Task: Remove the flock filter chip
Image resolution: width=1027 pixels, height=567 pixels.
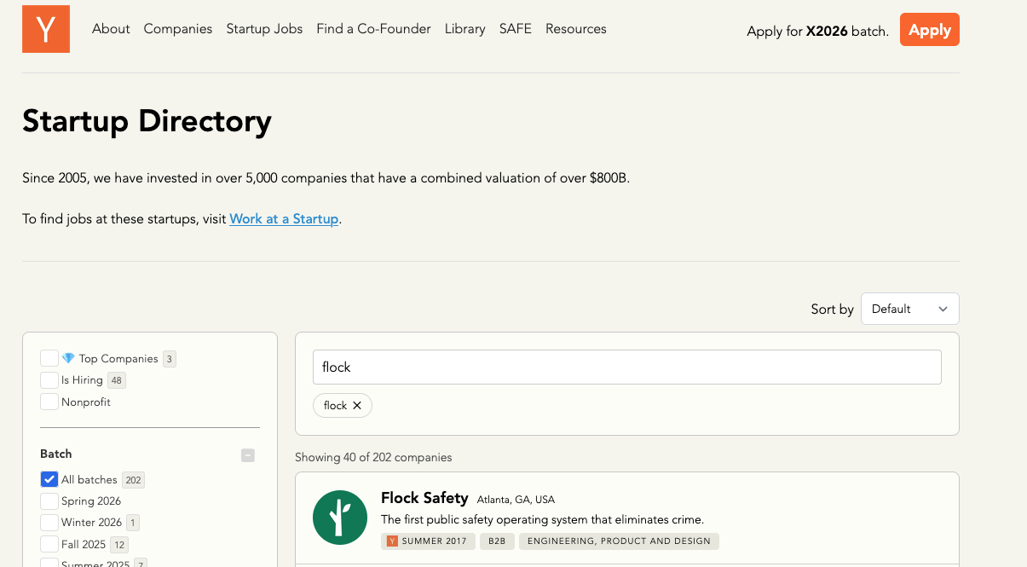Action: pos(357,406)
